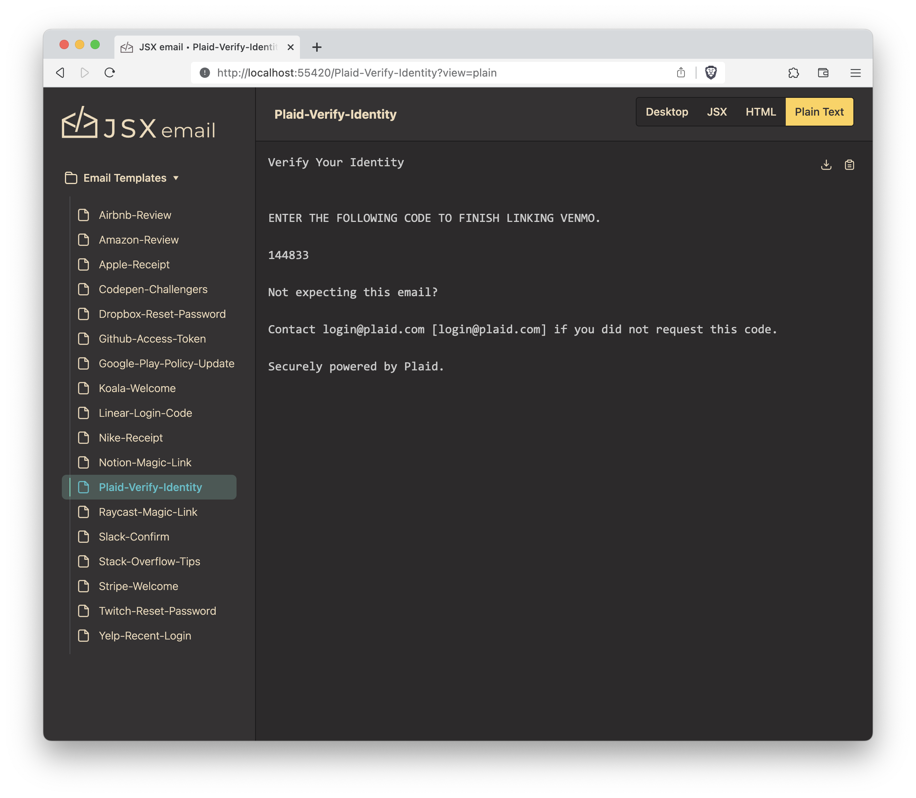Open the browser hamburger menu
Viewport: 916px width, 798px height.
point(855,73)
